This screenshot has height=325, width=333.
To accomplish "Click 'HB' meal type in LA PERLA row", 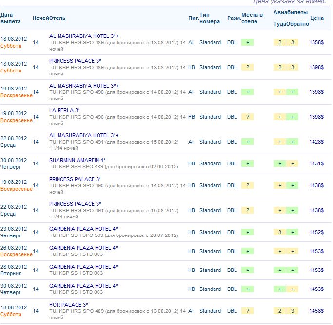I will coord(191,117).
